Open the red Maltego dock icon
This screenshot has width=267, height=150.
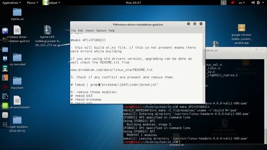pyautogui.click(x=5, y=87)
